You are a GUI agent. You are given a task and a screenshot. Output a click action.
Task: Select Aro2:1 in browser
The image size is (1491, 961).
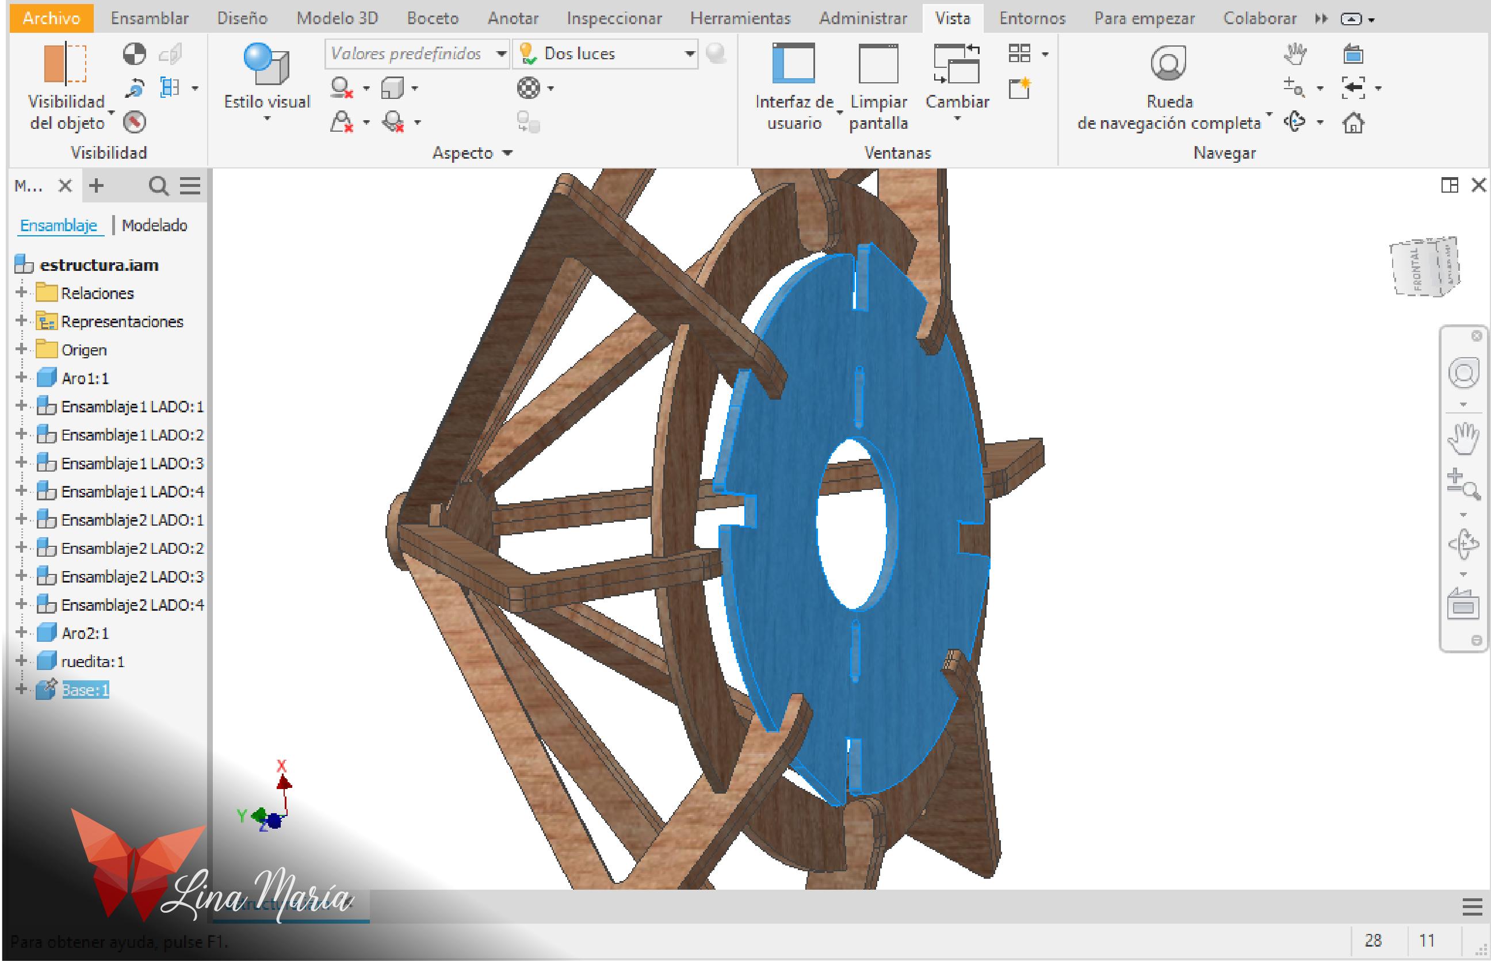click(85, 633)
